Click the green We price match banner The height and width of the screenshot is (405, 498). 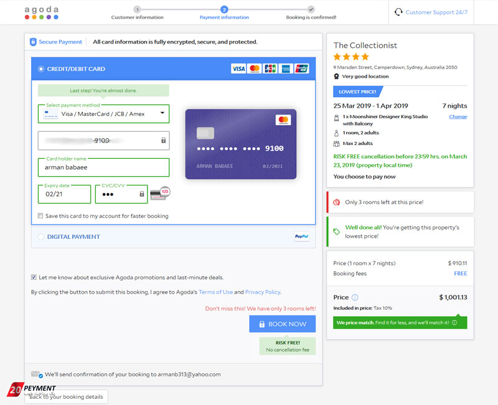400,322
